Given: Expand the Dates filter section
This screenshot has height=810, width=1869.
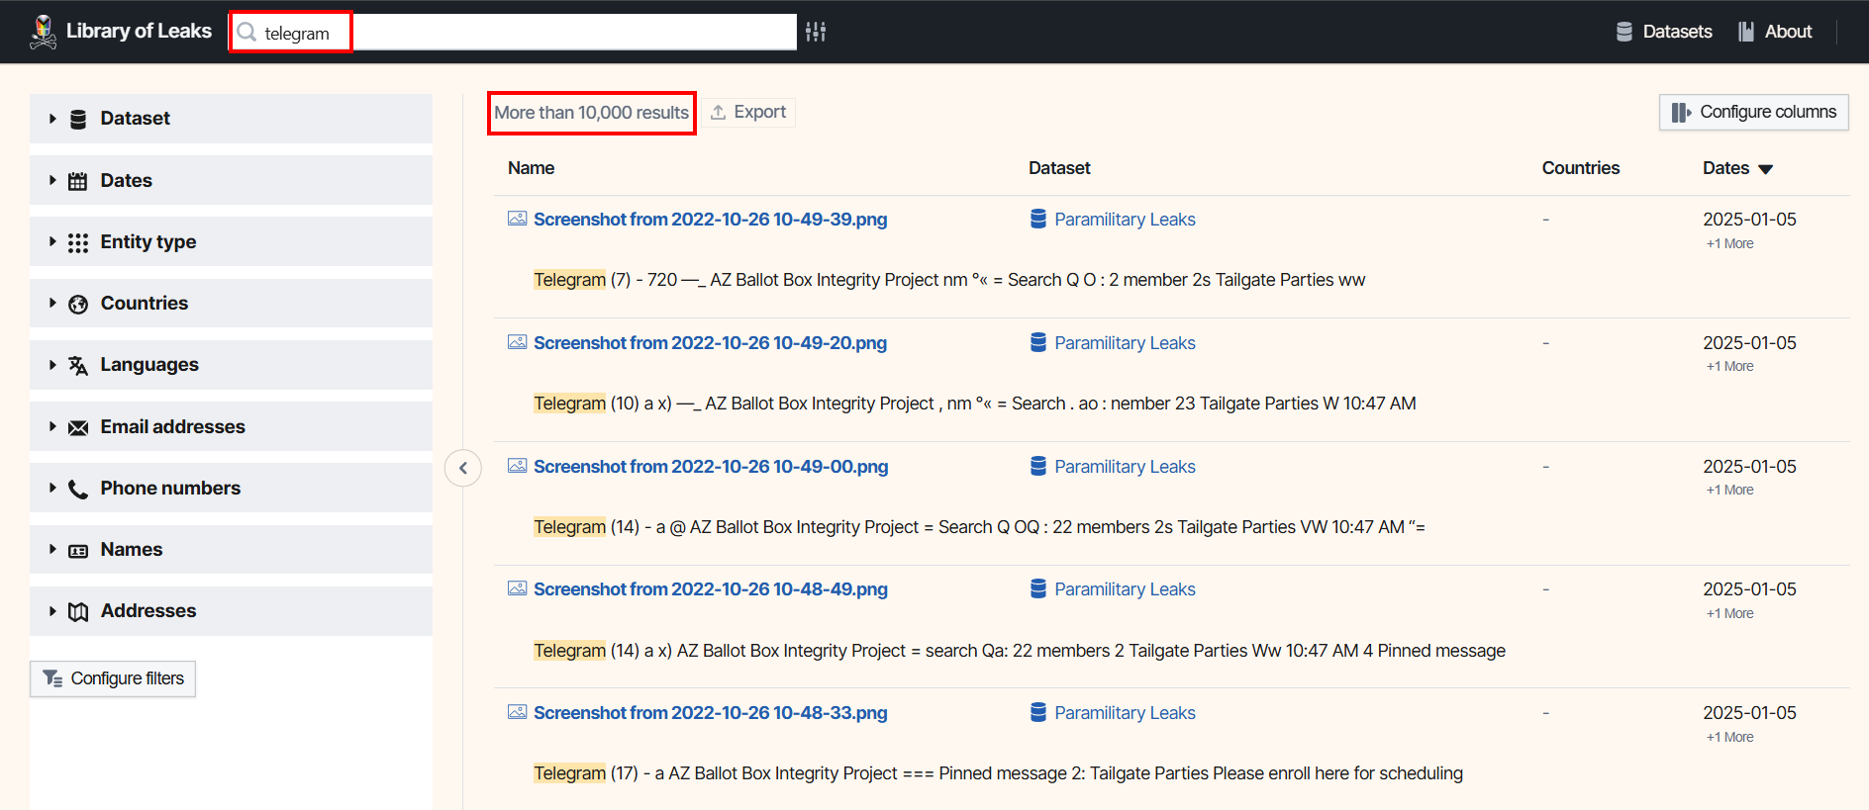Looking at the screenshot, I should pyautogui.click(x=231, y=180).
